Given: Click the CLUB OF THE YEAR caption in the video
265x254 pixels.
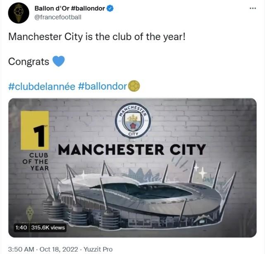Looking at the screenshot, I should click(36, 162).
